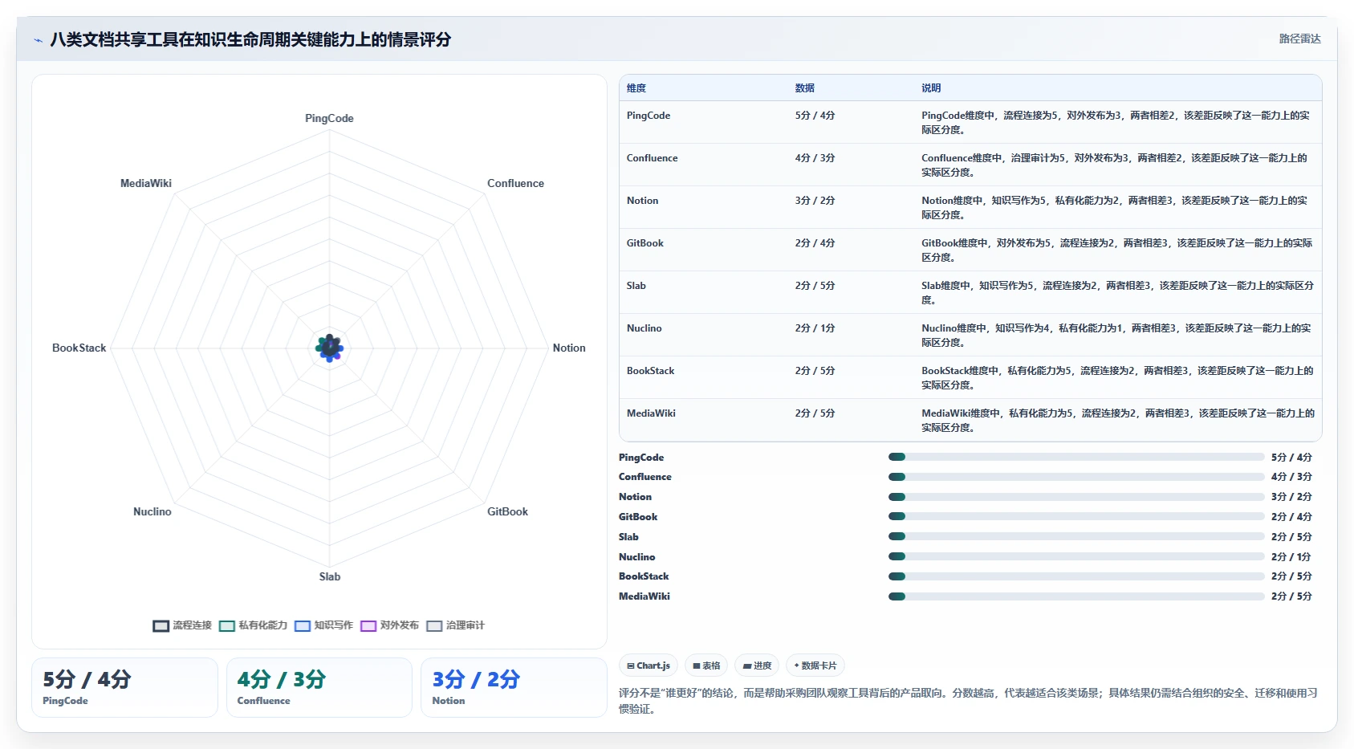The height and width of the screenshot is (749, 1354).
Task: Click the BookStack progress bar
Action: tap(1076, 576)
